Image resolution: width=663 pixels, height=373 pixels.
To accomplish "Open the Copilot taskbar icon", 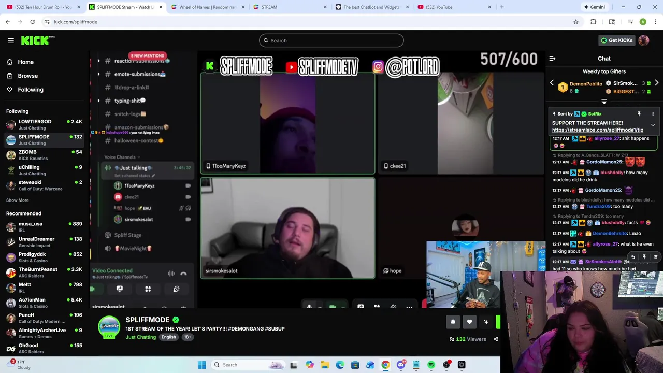I will [x=309, y=365].
